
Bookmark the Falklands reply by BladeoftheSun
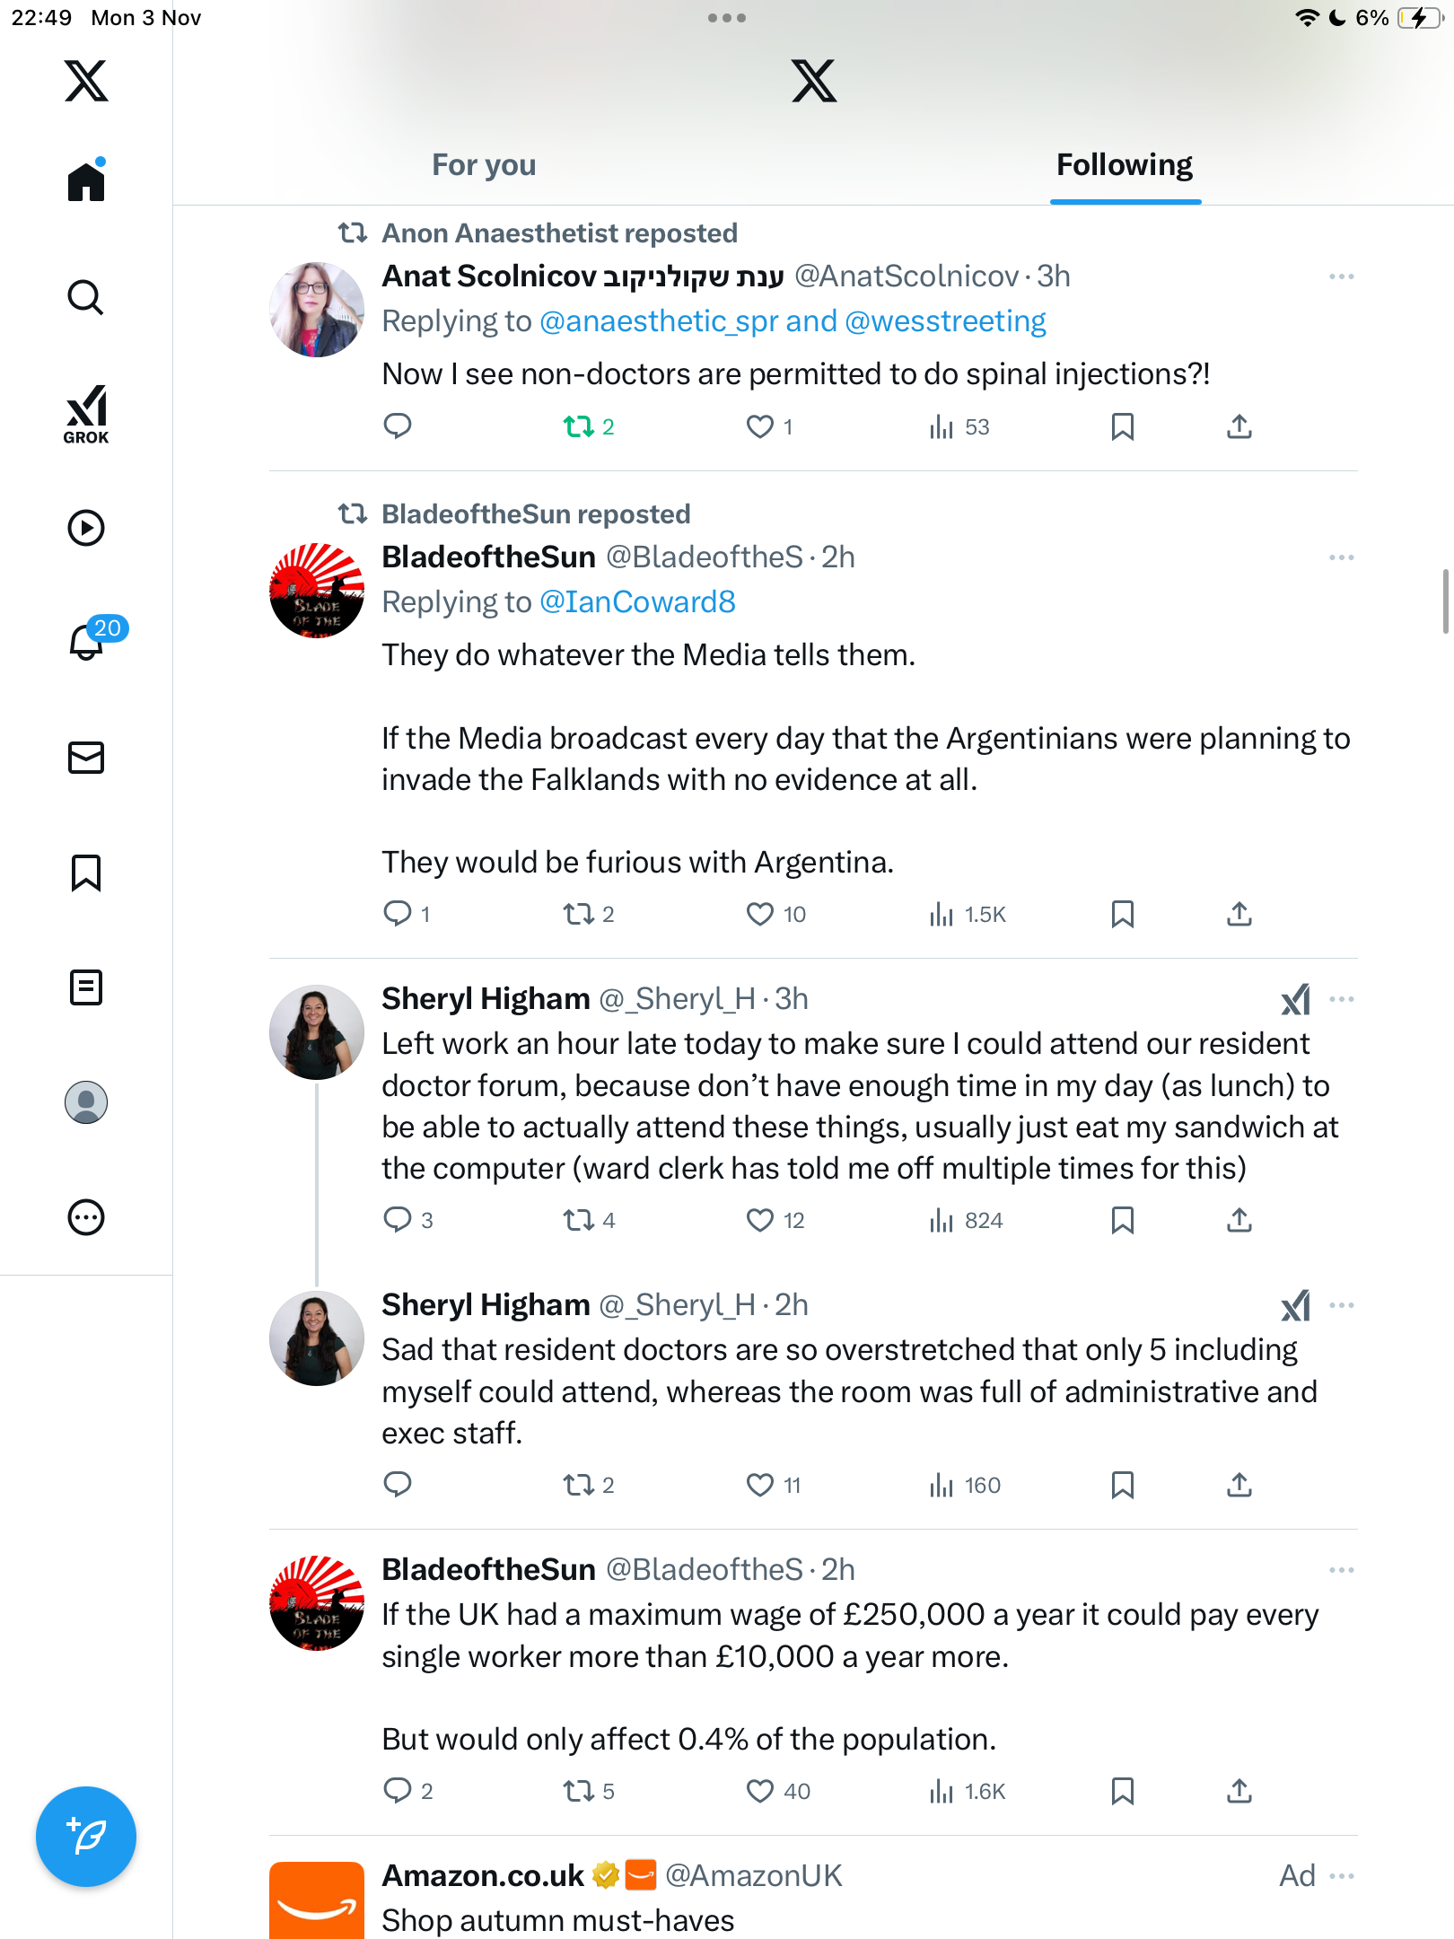pos(1122,914)
